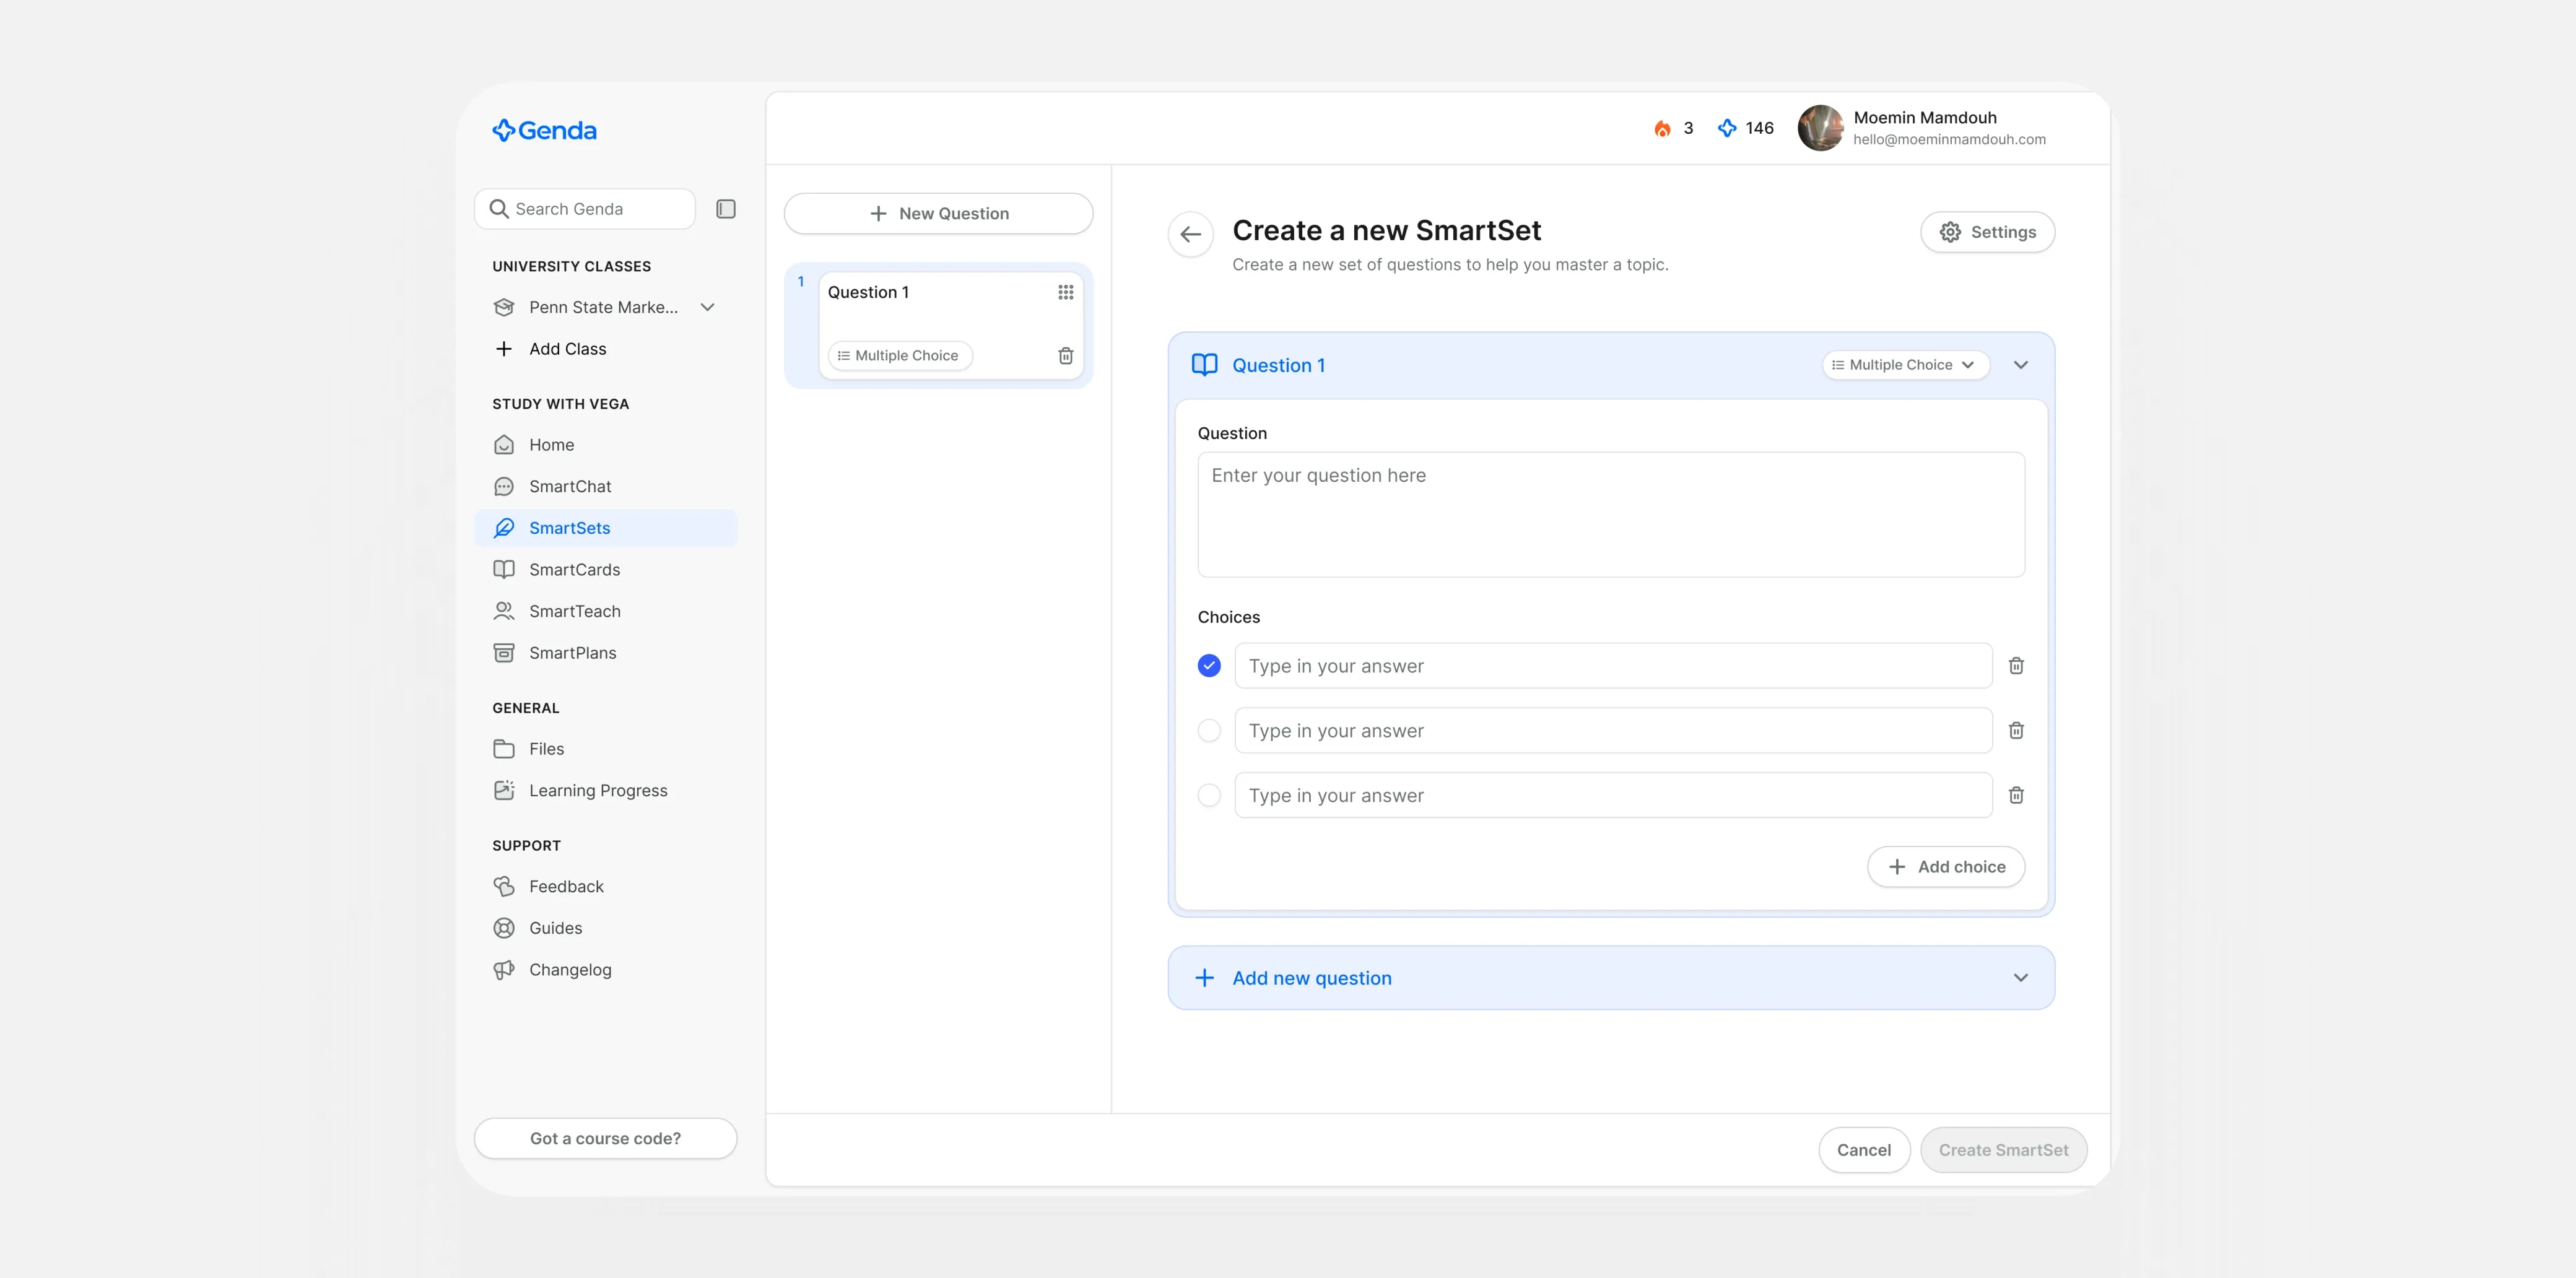Collapse the sidebar using the panel icon
The image size is (2576, 1278).
point(725,208)
